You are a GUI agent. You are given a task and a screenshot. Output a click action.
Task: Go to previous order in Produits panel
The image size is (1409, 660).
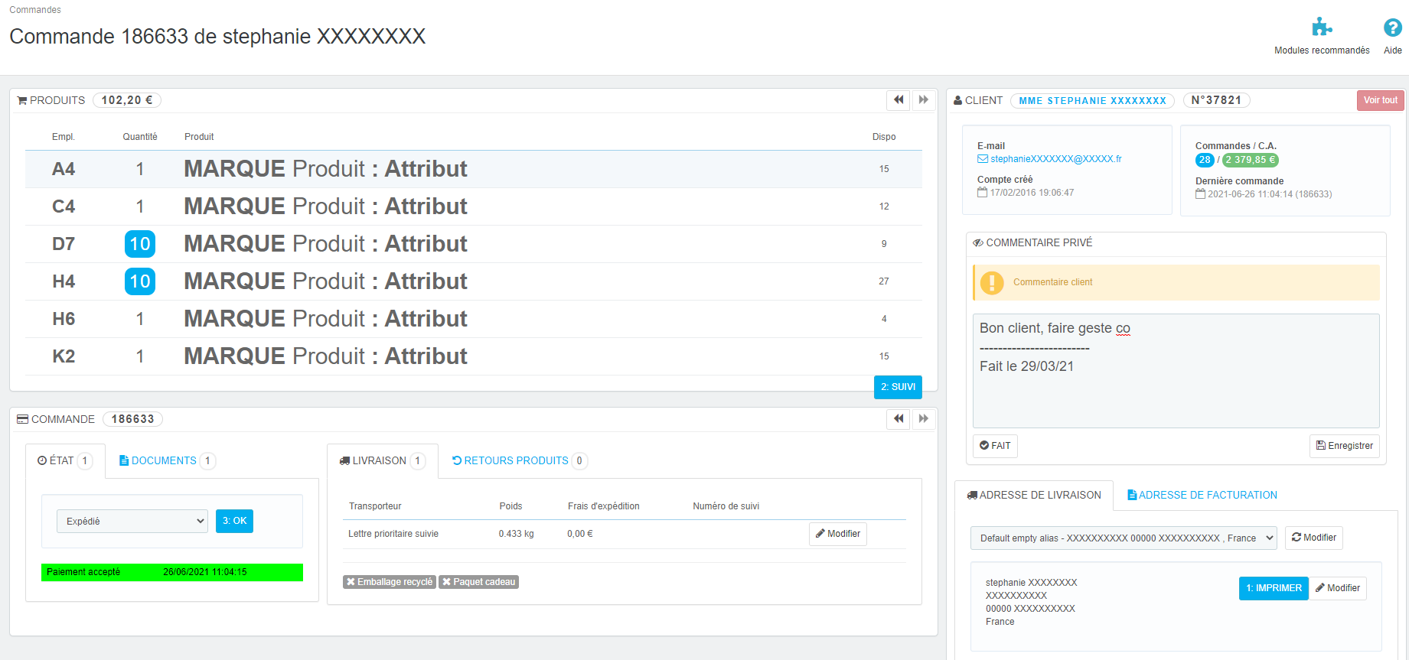(899, 100)
